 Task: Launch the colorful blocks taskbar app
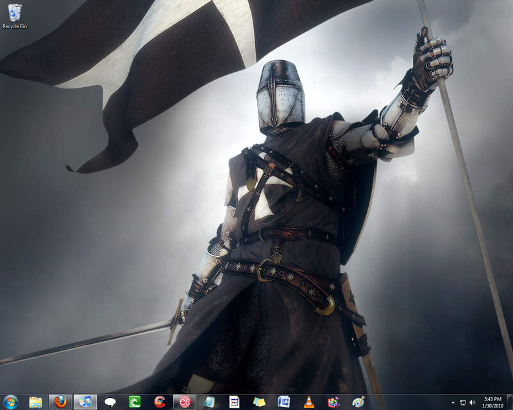333,402
